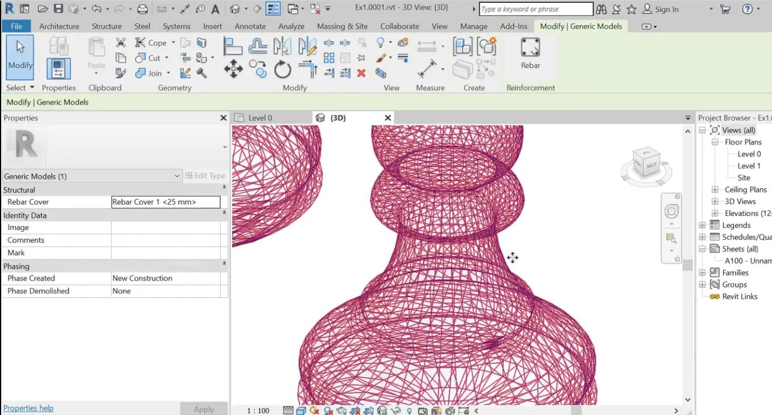Screen dimensions: 772x415
Task: Select the Move tool in Modify panel
Action: click(233, 69)
